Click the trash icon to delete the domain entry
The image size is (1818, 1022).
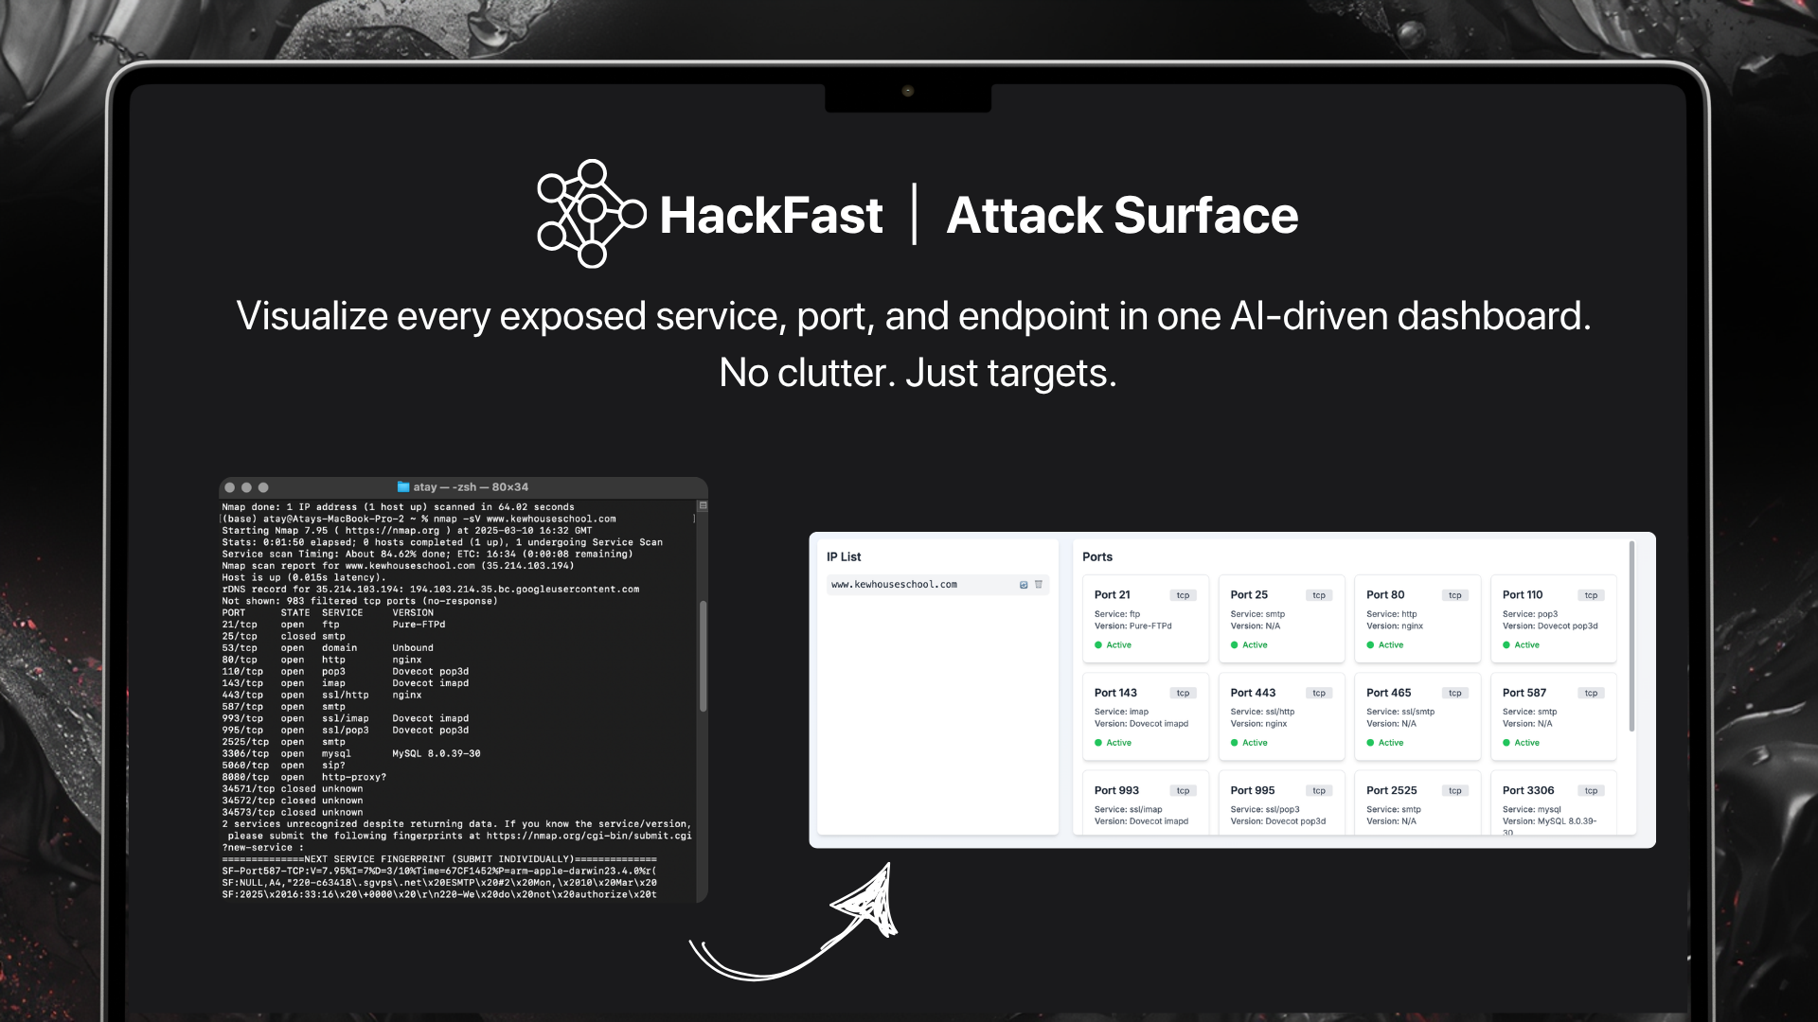pyautogui.click(x=1039, y=584)
